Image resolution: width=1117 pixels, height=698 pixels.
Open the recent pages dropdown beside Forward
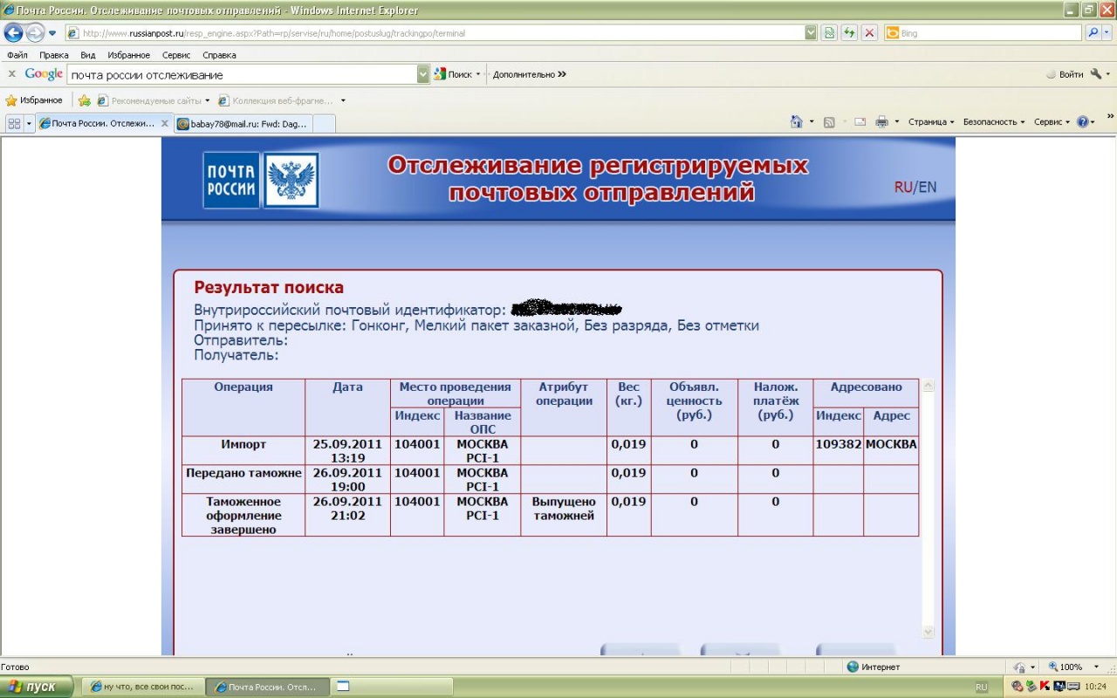[x=52, y=33]
